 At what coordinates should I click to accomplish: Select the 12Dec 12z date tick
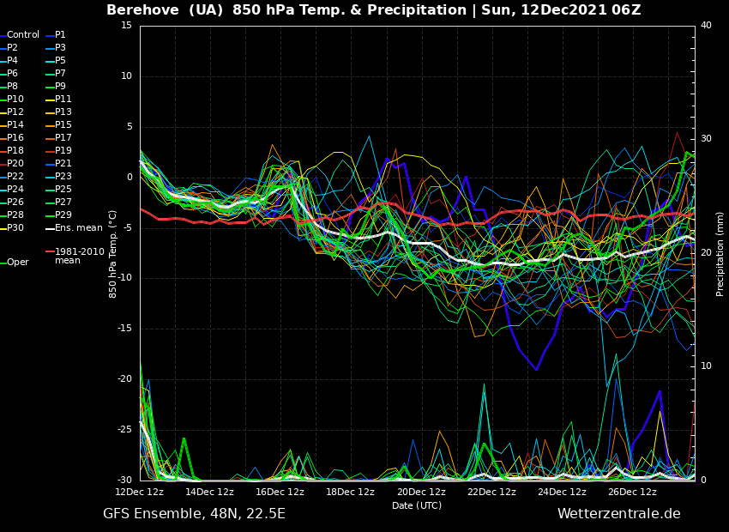[x=140, y=493]
